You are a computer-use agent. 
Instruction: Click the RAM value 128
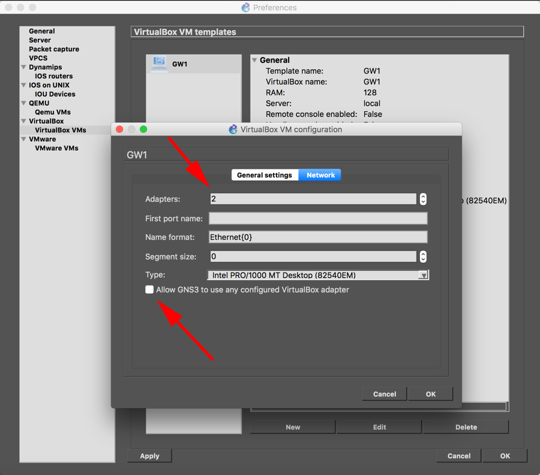click(x=370, y=92)
